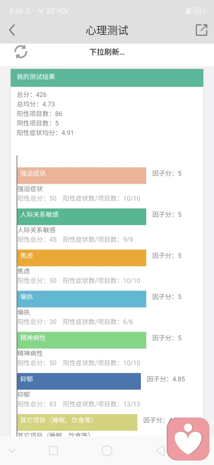Select the 精神病性 light green bar
The width and height of the screenshot is (214, 465).
[x=82, y=340]
